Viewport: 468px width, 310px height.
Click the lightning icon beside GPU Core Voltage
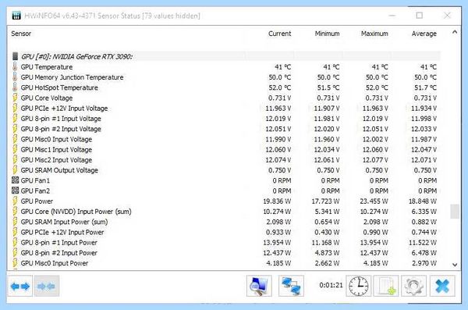click(15, 98)
